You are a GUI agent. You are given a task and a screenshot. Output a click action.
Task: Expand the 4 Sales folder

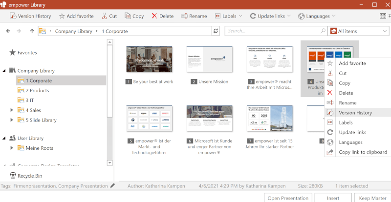11,110
